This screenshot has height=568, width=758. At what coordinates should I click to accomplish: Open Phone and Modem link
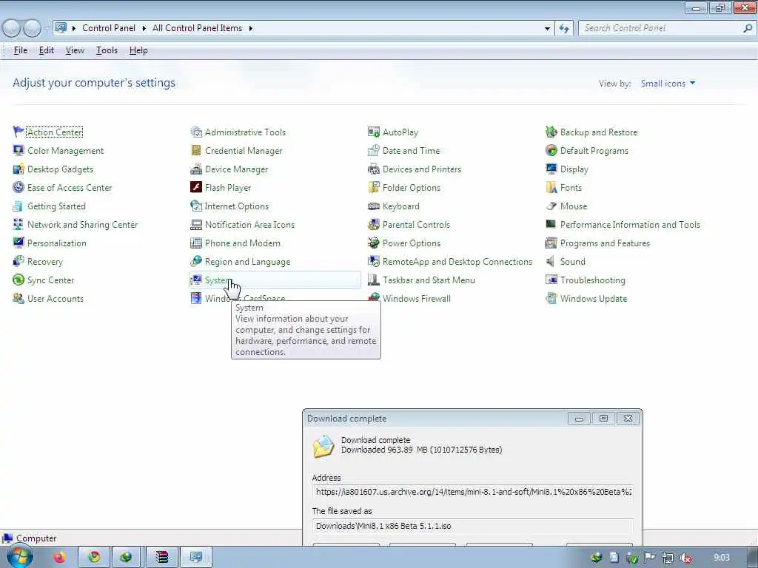click(x=243, y=243)
